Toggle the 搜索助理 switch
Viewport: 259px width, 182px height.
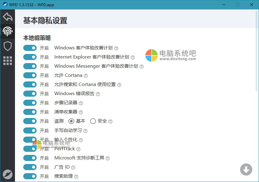point(30,176)
